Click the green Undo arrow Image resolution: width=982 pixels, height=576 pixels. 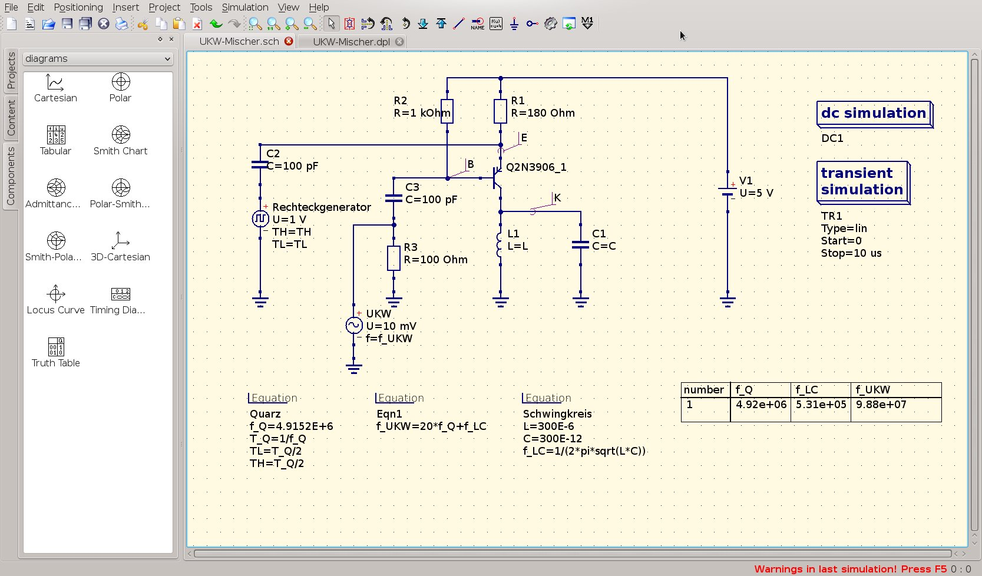point(216,24)
